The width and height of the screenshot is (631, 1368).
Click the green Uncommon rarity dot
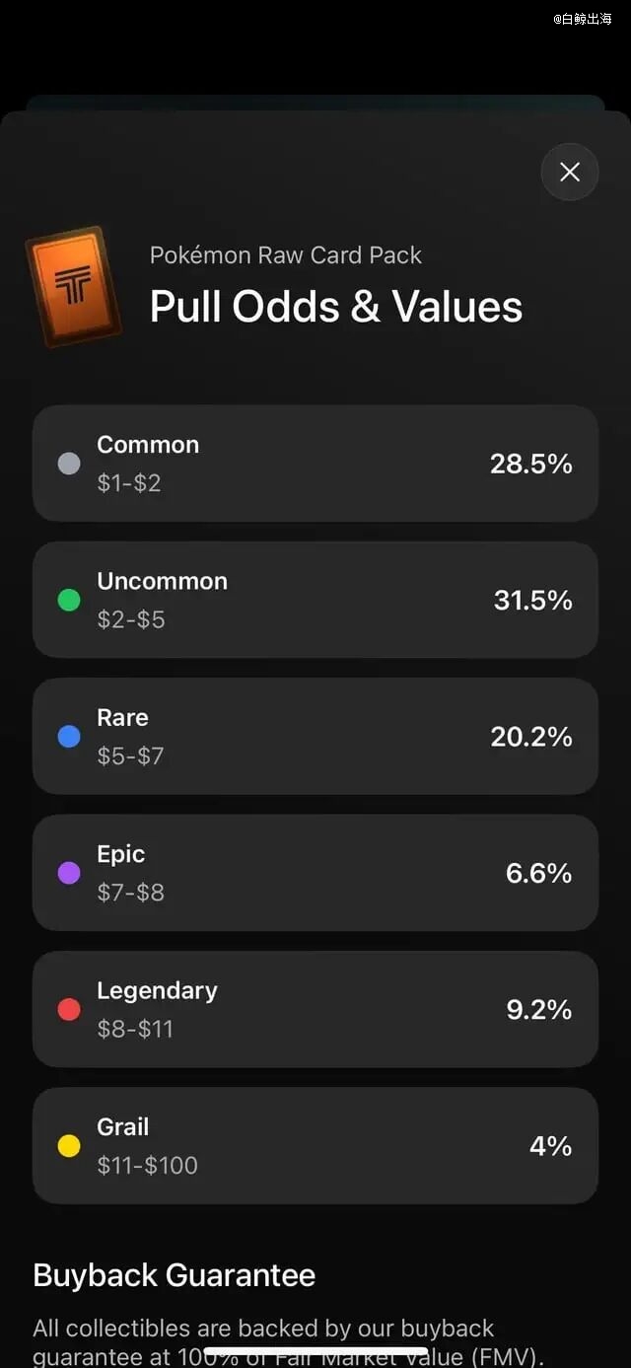(x=69, y=600)
